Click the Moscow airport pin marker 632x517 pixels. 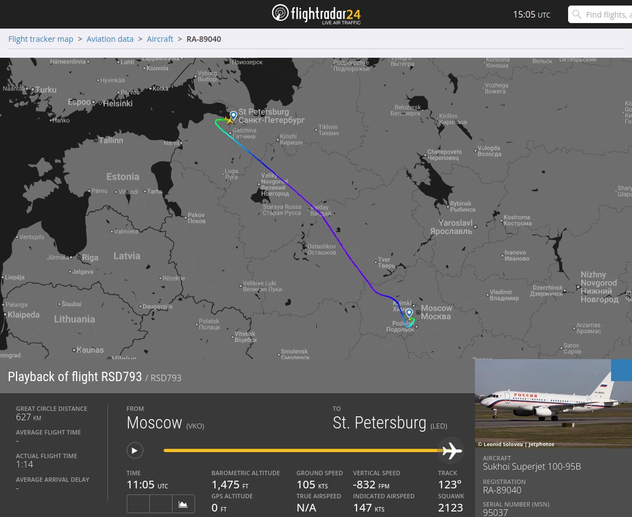click(x=409, y=312)
